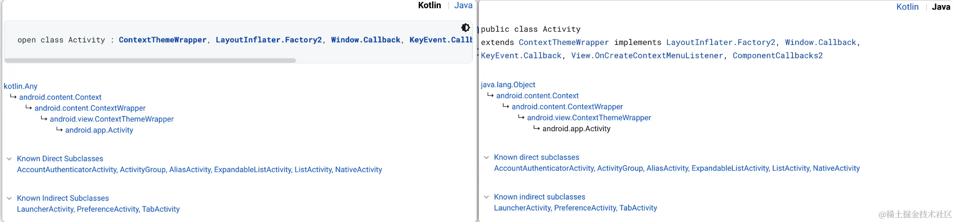This screenshot has width=955, height=222.
Task: Select Kotlin tab in right panel
Action: pyautogui.click(x=907, y=7)
